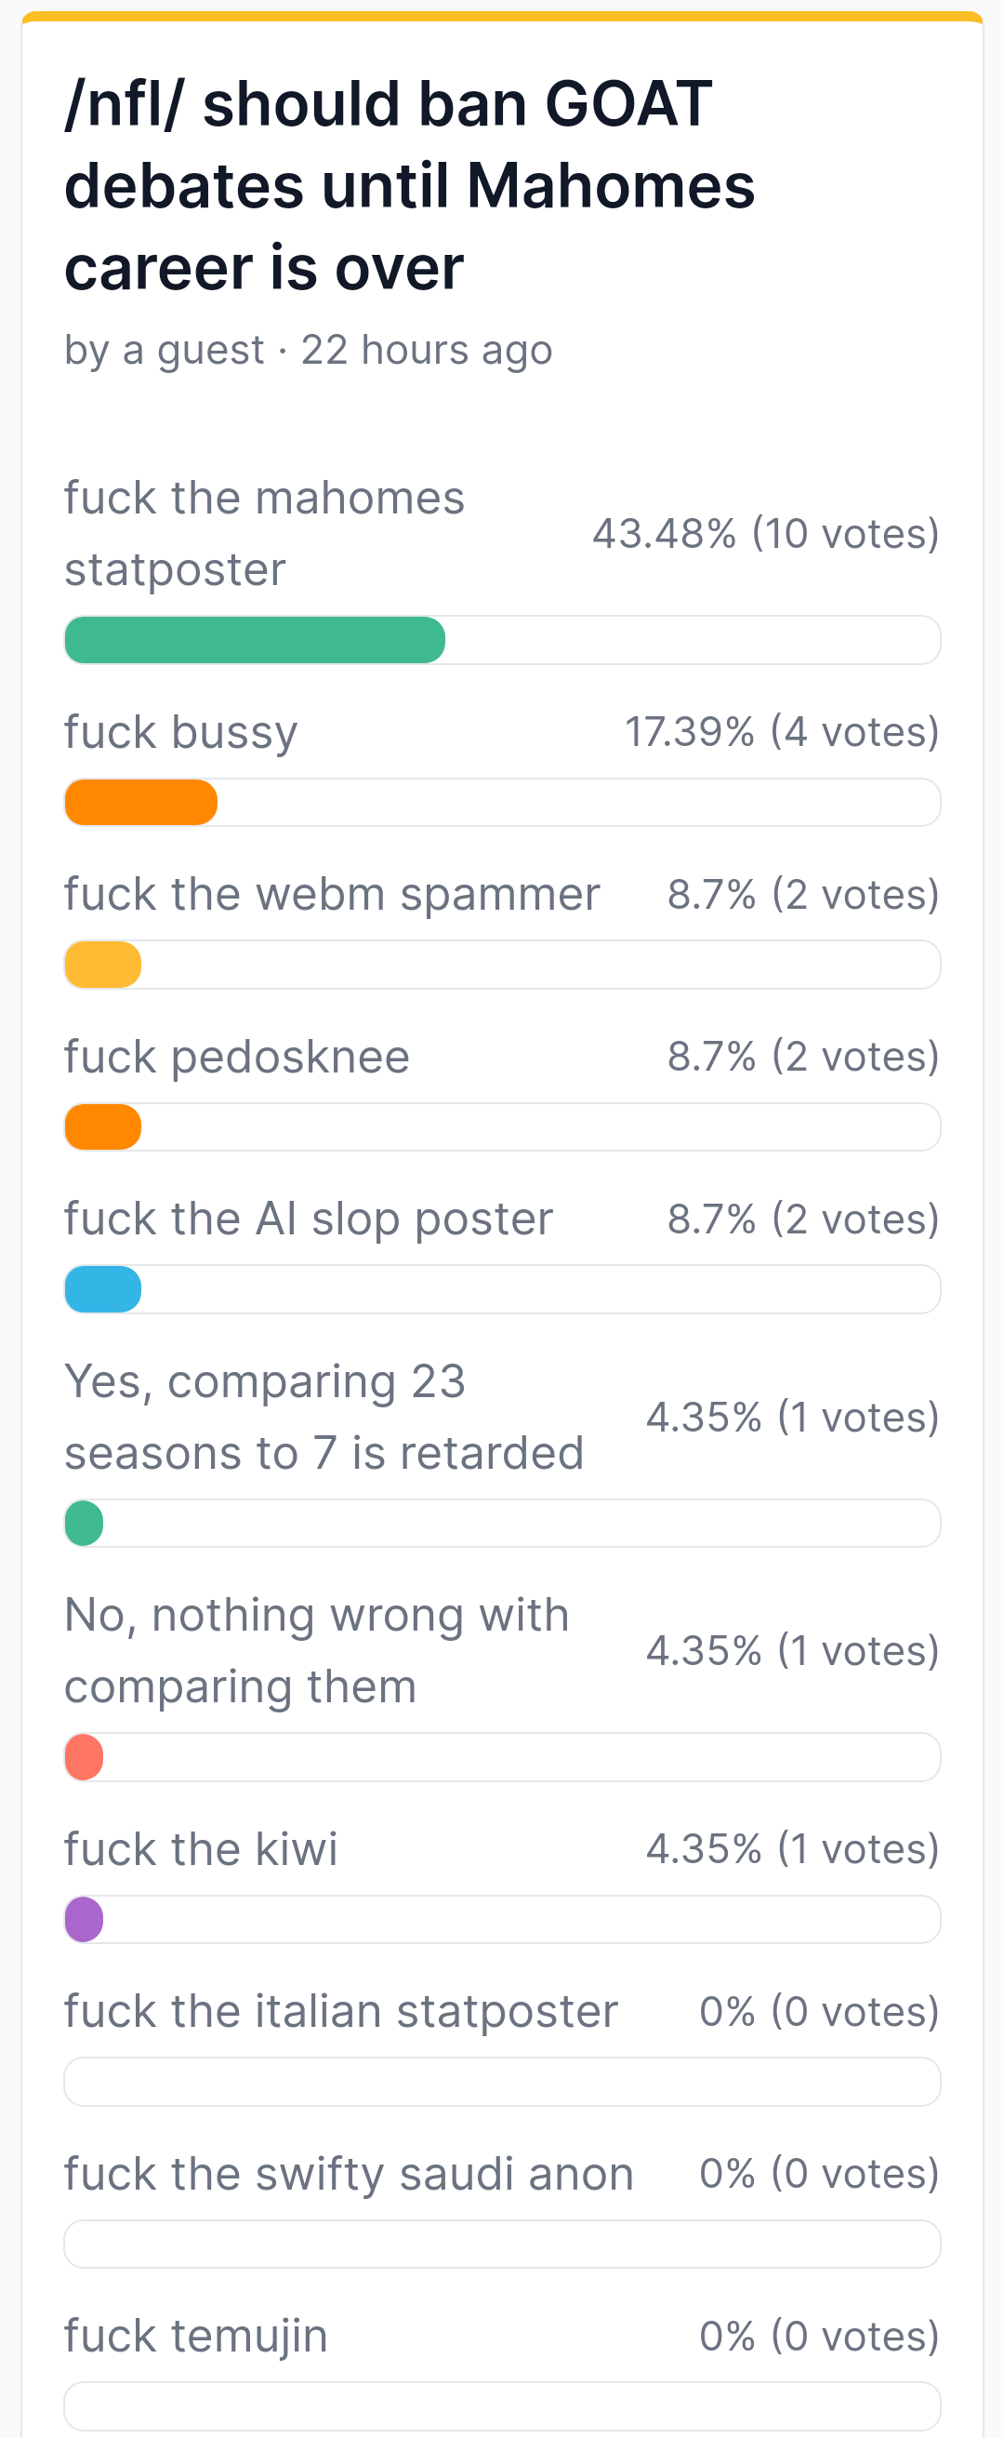
Task: Click the purple dot bar under kiwi option
Action: pyautogui.click(x=85, y=1919)
